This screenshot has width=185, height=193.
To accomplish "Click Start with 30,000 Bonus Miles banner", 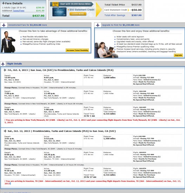I will coord(75,4).
